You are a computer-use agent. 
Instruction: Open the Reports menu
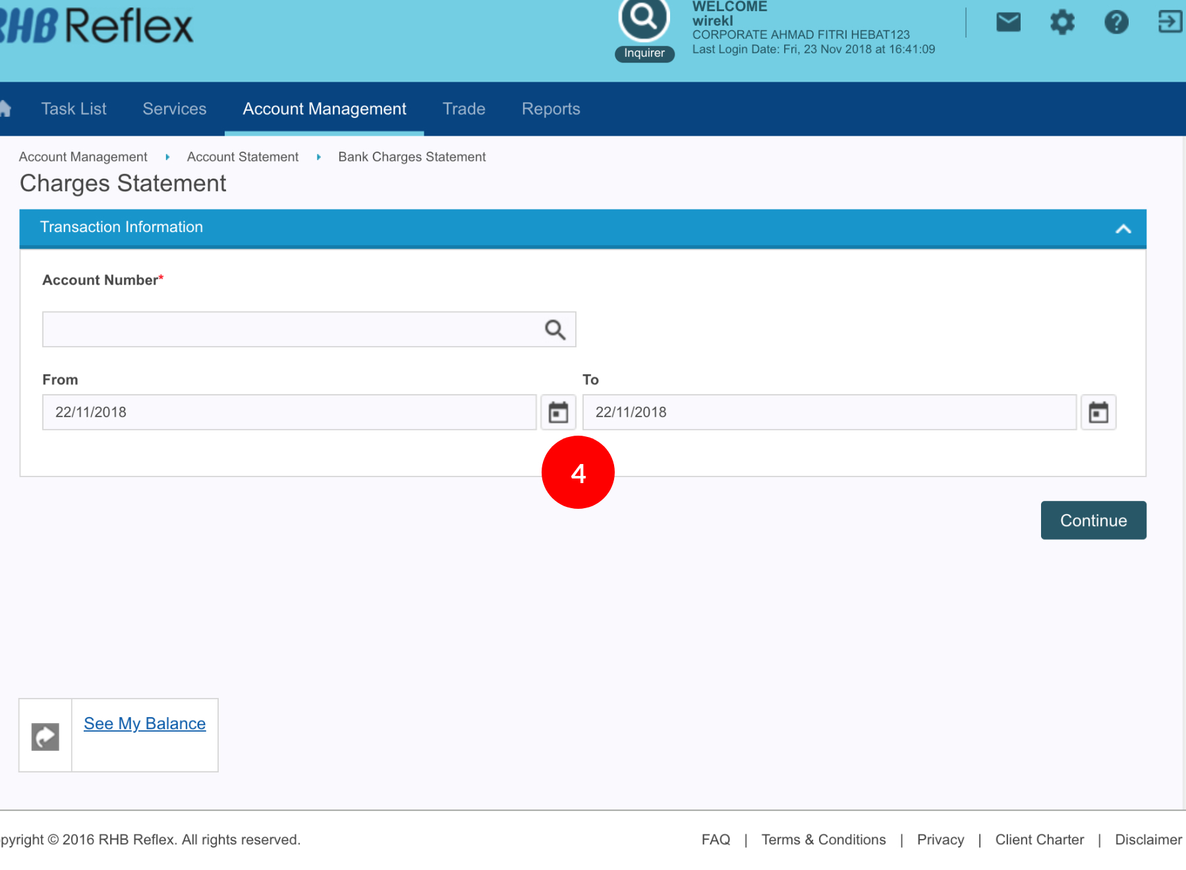click(x=551, y=109)
